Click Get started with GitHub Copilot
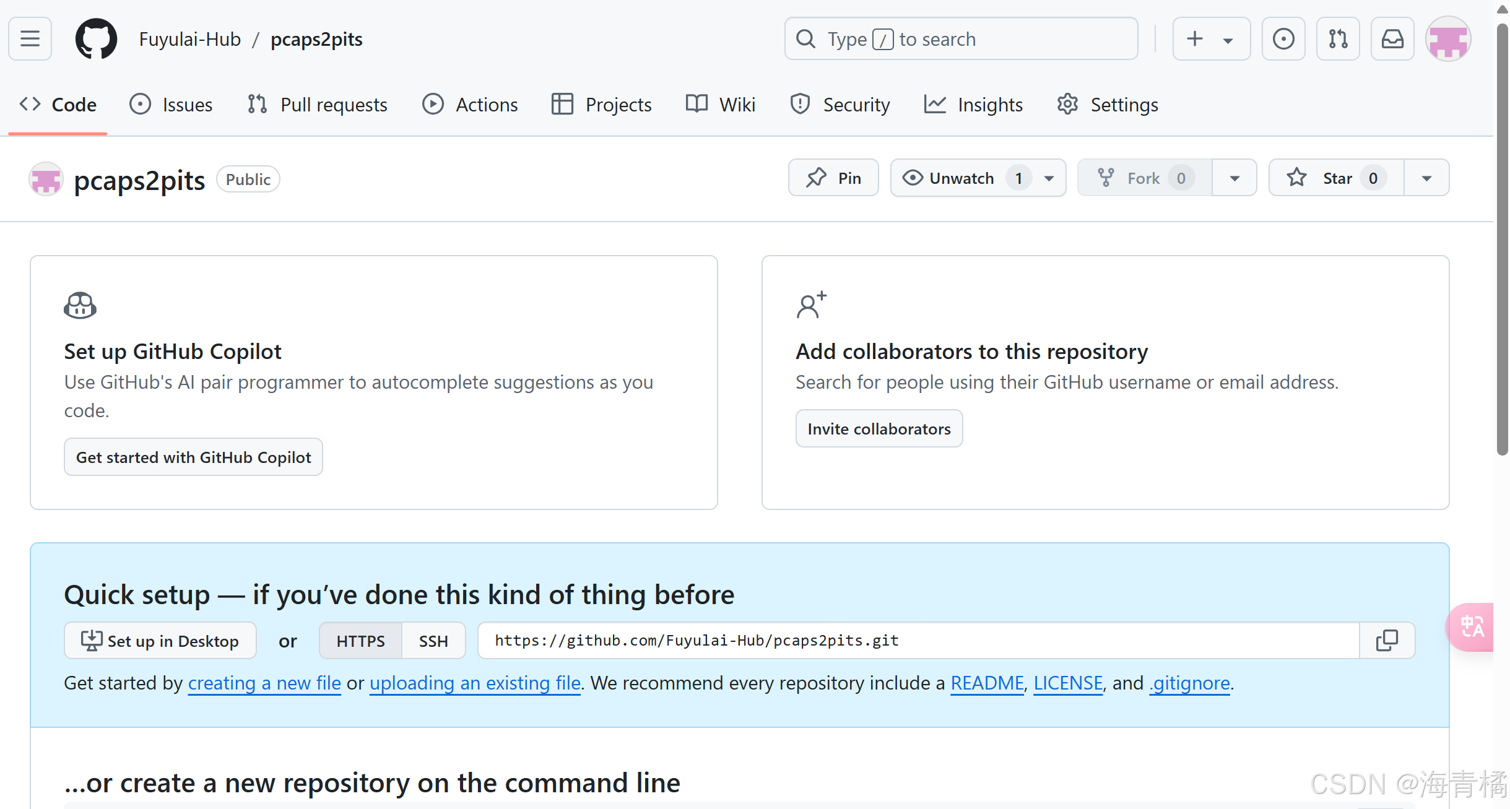The image size is (1510, 809). pyautogui.click(x=193, y=457)
